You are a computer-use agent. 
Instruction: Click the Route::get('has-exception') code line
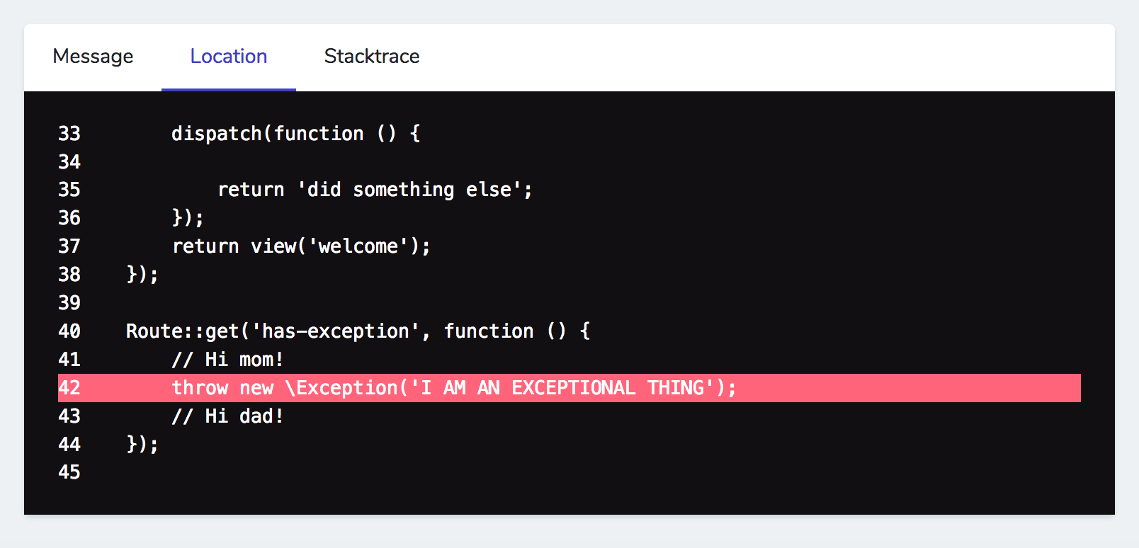358,331
